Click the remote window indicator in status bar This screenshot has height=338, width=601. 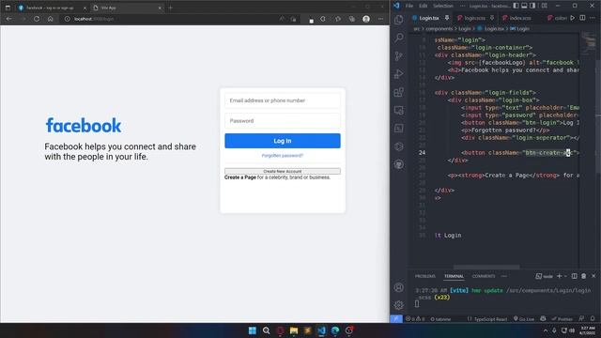396,318
